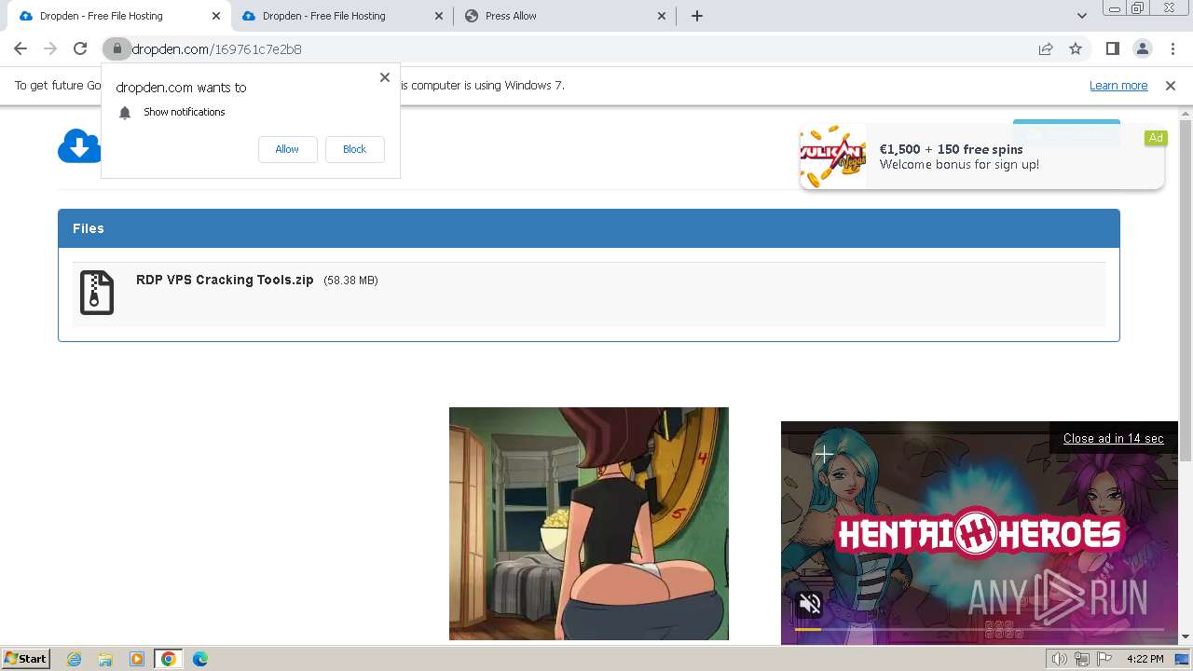Viewport: 1193px width, 671px height.
Task: Open the lock site information icon
Action: coord(117,48)
